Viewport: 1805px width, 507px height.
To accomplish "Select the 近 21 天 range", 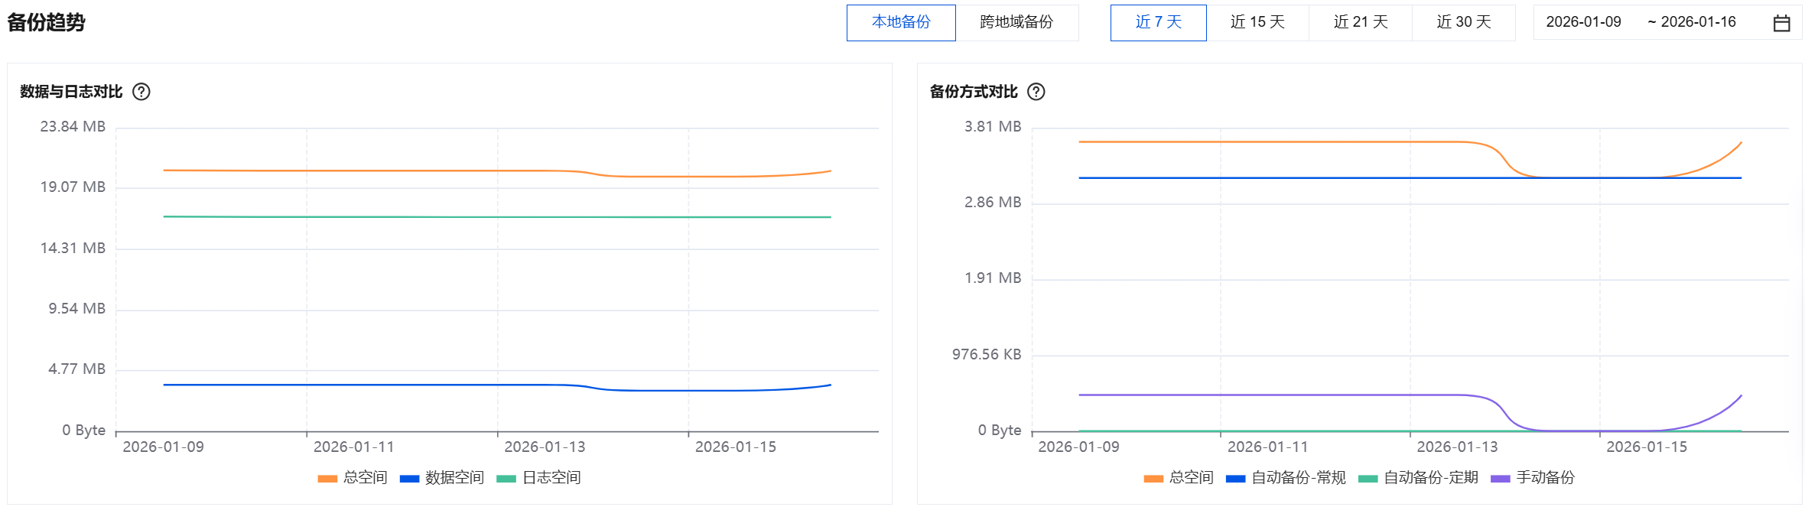I will click(x=1361, y=22).
